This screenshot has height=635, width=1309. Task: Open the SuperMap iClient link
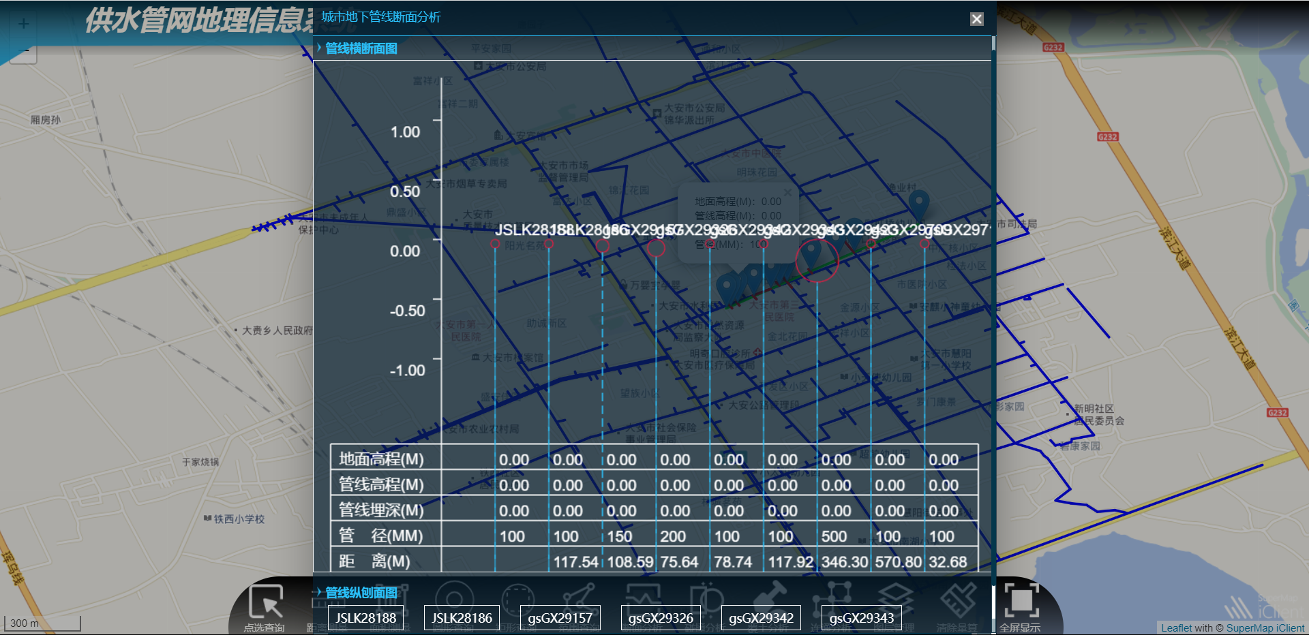click(x=1265, y=628)
